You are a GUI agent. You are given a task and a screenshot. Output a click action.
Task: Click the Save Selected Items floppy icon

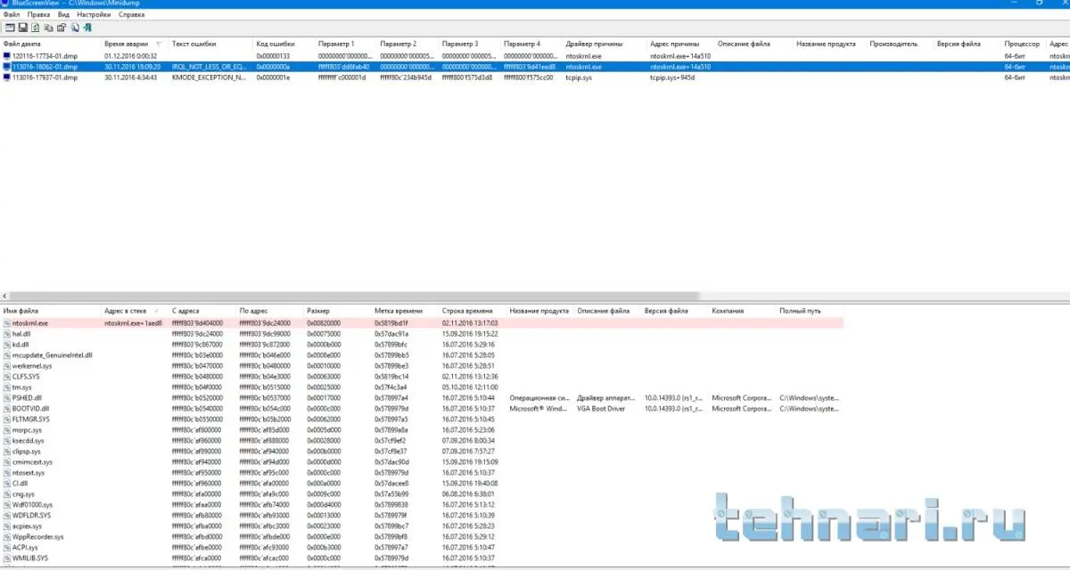click(x=23, y=28)
